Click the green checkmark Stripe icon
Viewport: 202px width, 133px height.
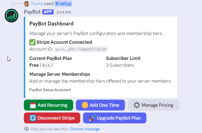pyautogui.click(x=32, y=42)
